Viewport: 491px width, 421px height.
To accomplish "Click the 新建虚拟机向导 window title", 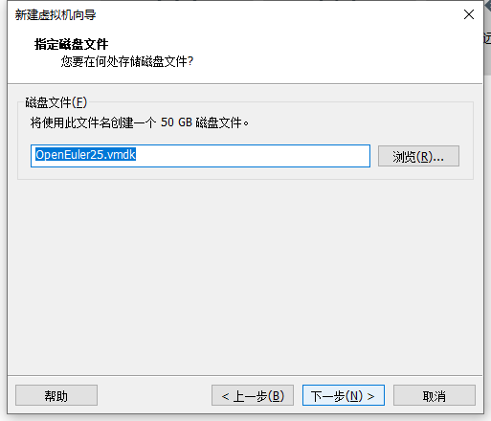I will 56,15.
